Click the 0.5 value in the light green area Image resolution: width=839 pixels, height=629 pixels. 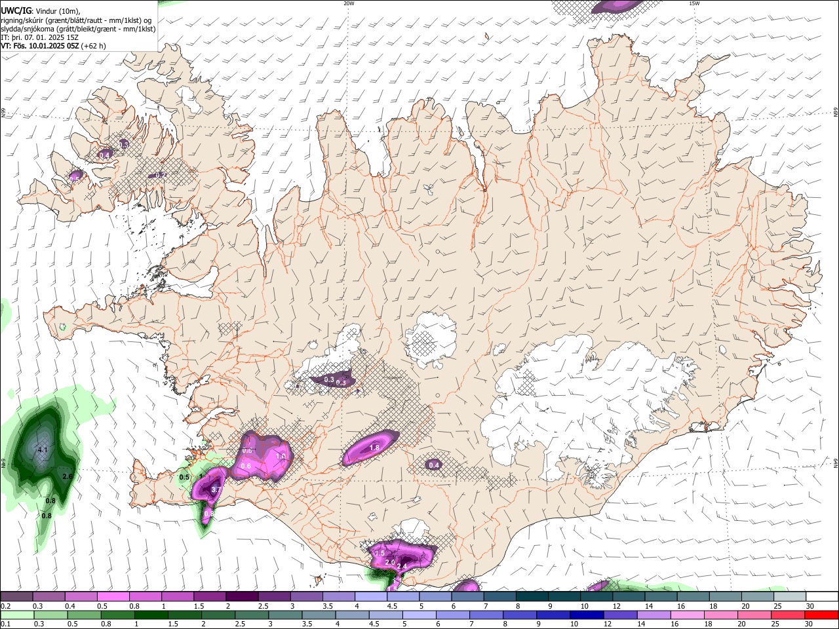coord(184,478)
